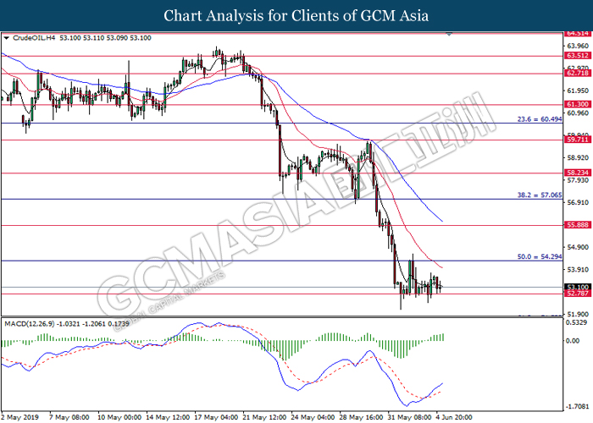The image size is (593, 423).
Task: Click the MACD values -1.0321 -1.2061 0.1739
Action: [x=93, y=324]
